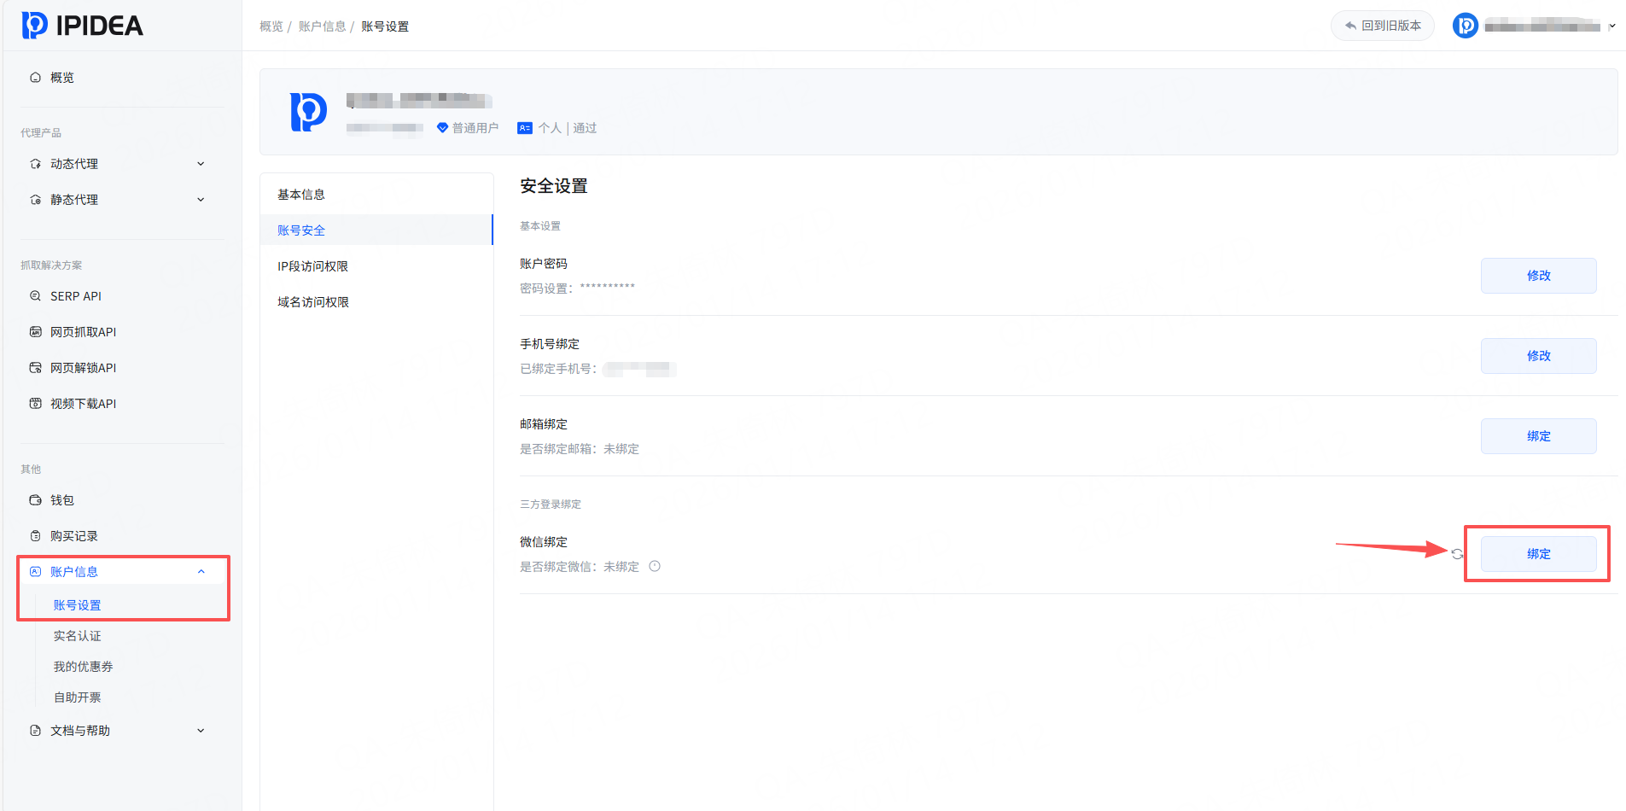This screenshot has height=811, width=1626.
Task: Click the SERP API search icon
Action: (x=35, y=296)
